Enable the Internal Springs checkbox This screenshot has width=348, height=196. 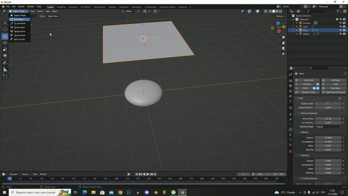pyautogui.click(x=302, y=179)
